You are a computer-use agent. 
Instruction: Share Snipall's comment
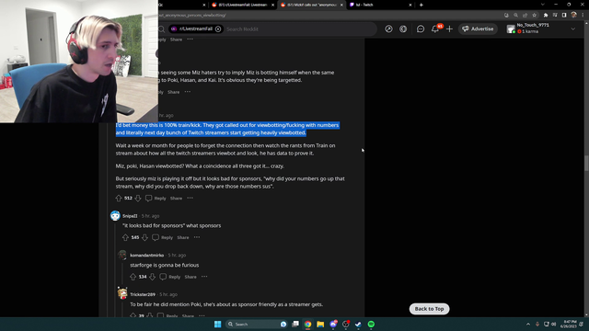coord(183,237)
